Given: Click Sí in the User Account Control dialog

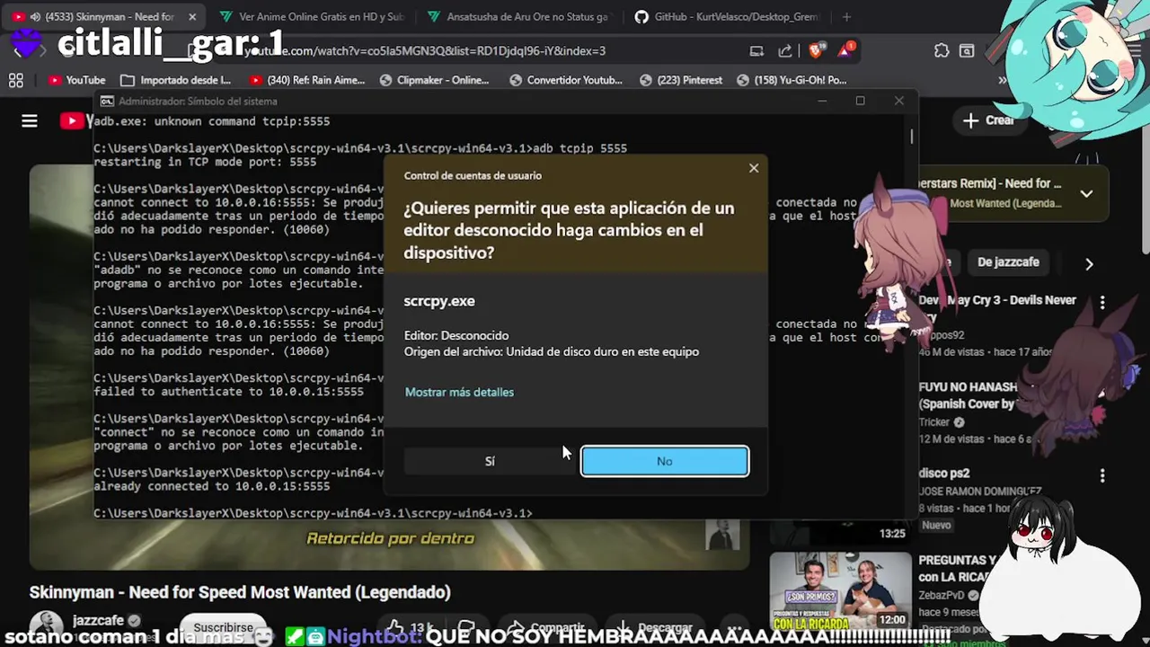Looking at the screenshot, I should point(490,461).
